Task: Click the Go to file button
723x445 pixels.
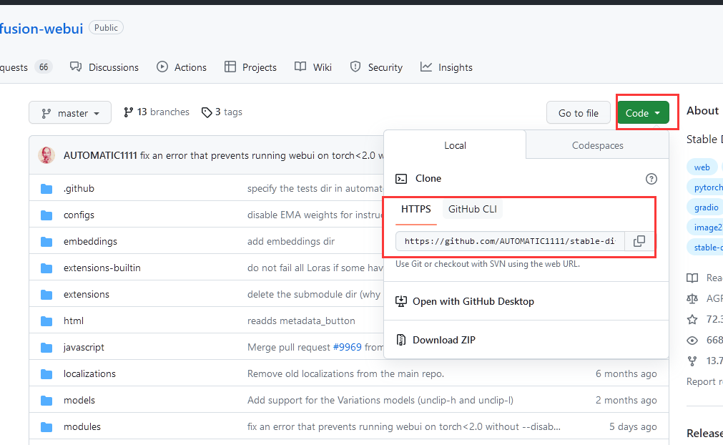Action: 579,113
